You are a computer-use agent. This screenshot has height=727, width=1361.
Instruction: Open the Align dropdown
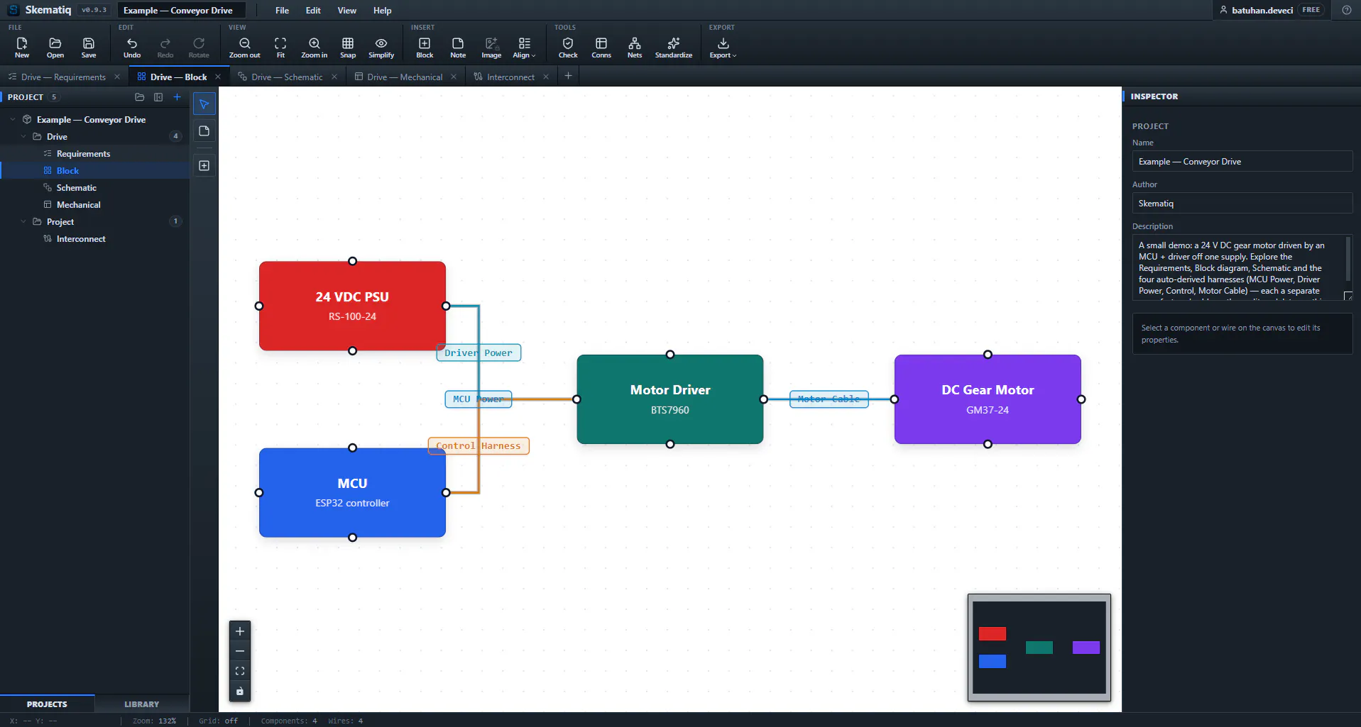click(524, 48)
